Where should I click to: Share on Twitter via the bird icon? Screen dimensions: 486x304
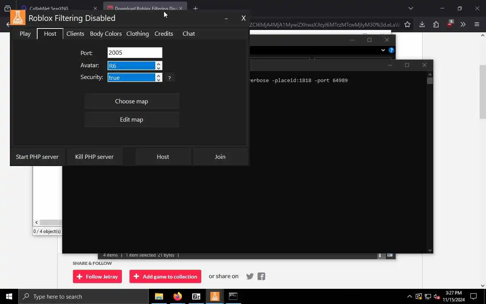point(250,276)
